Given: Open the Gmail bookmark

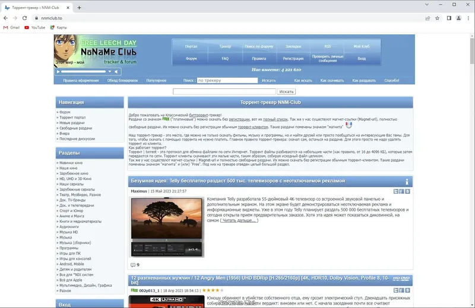Looking at the screenshot, I should [x=11, y=27].
